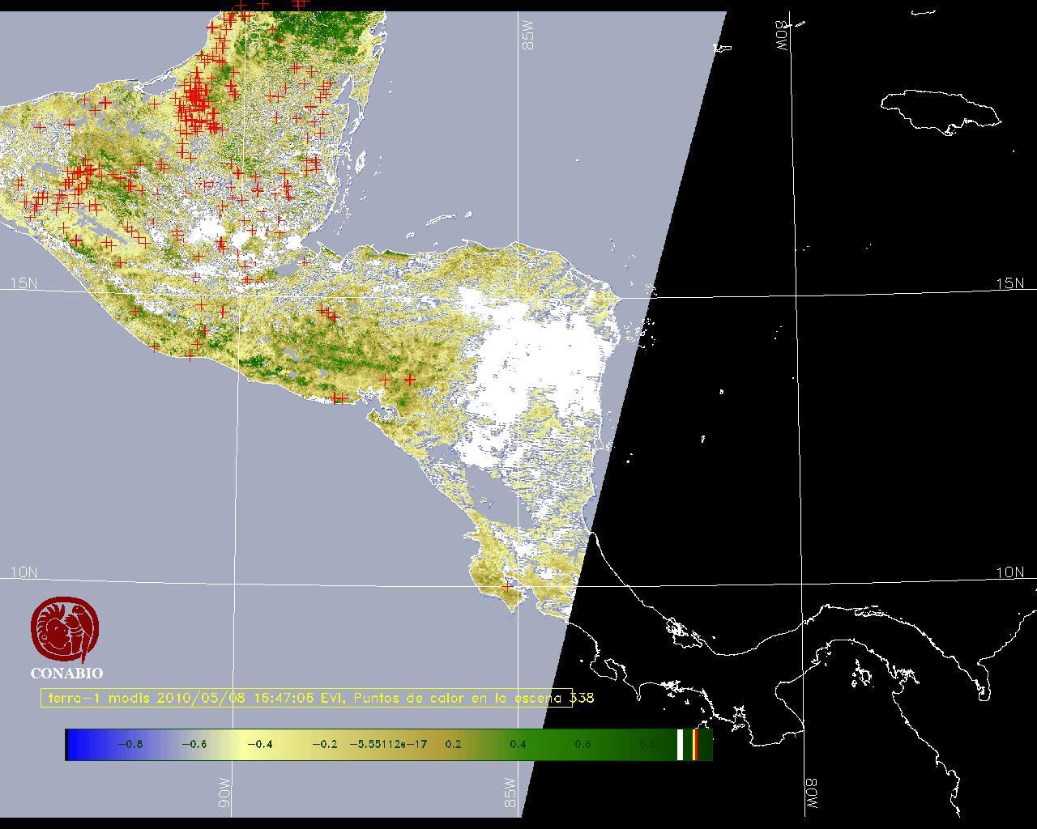Click the 10N latitude label on the left
Viewport: 1037px width, 829px height.
click(23, 572)
